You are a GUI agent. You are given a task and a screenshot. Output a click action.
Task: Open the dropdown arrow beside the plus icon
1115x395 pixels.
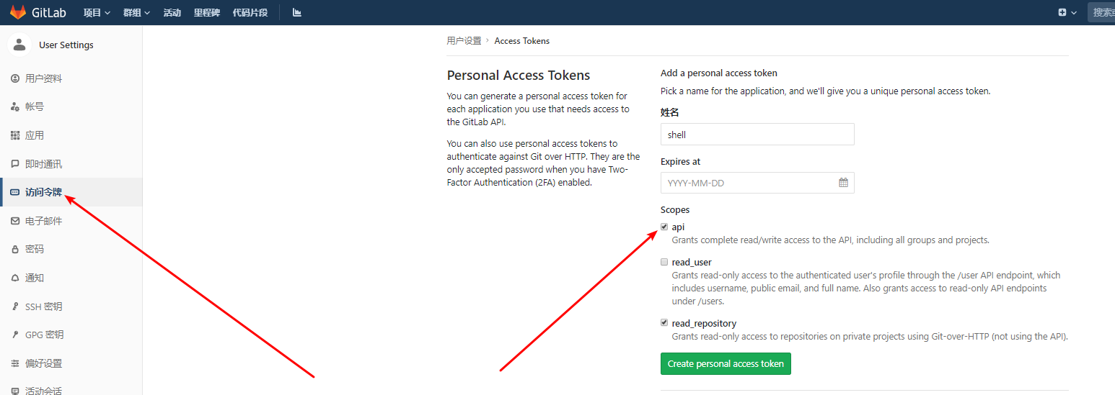[x=1074, y=12]
